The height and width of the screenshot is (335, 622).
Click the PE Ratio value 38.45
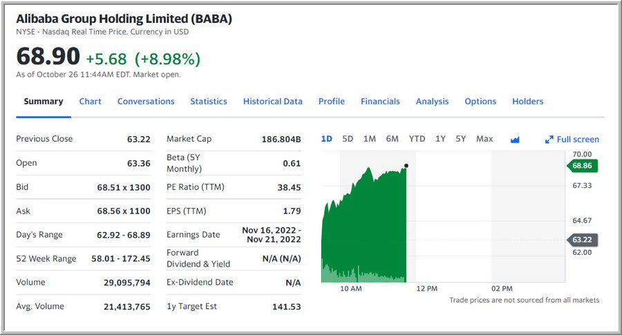coord(289,187)
